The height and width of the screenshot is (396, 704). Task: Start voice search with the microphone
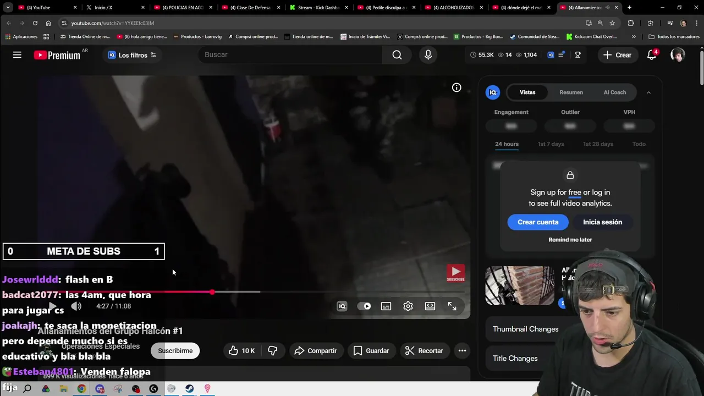coord(428,54)
